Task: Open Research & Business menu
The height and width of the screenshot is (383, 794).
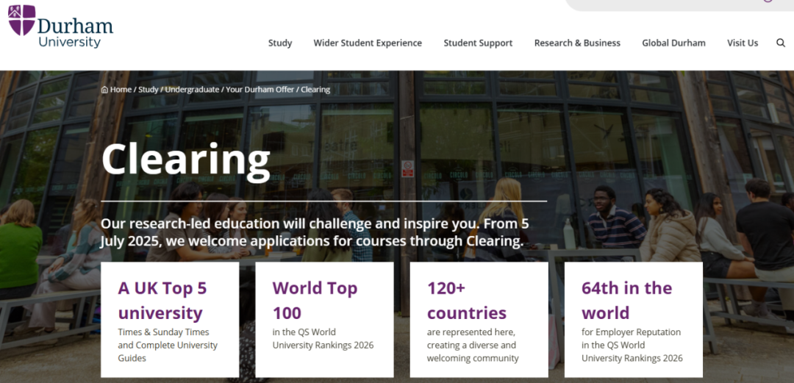Action: pos(577,43)
